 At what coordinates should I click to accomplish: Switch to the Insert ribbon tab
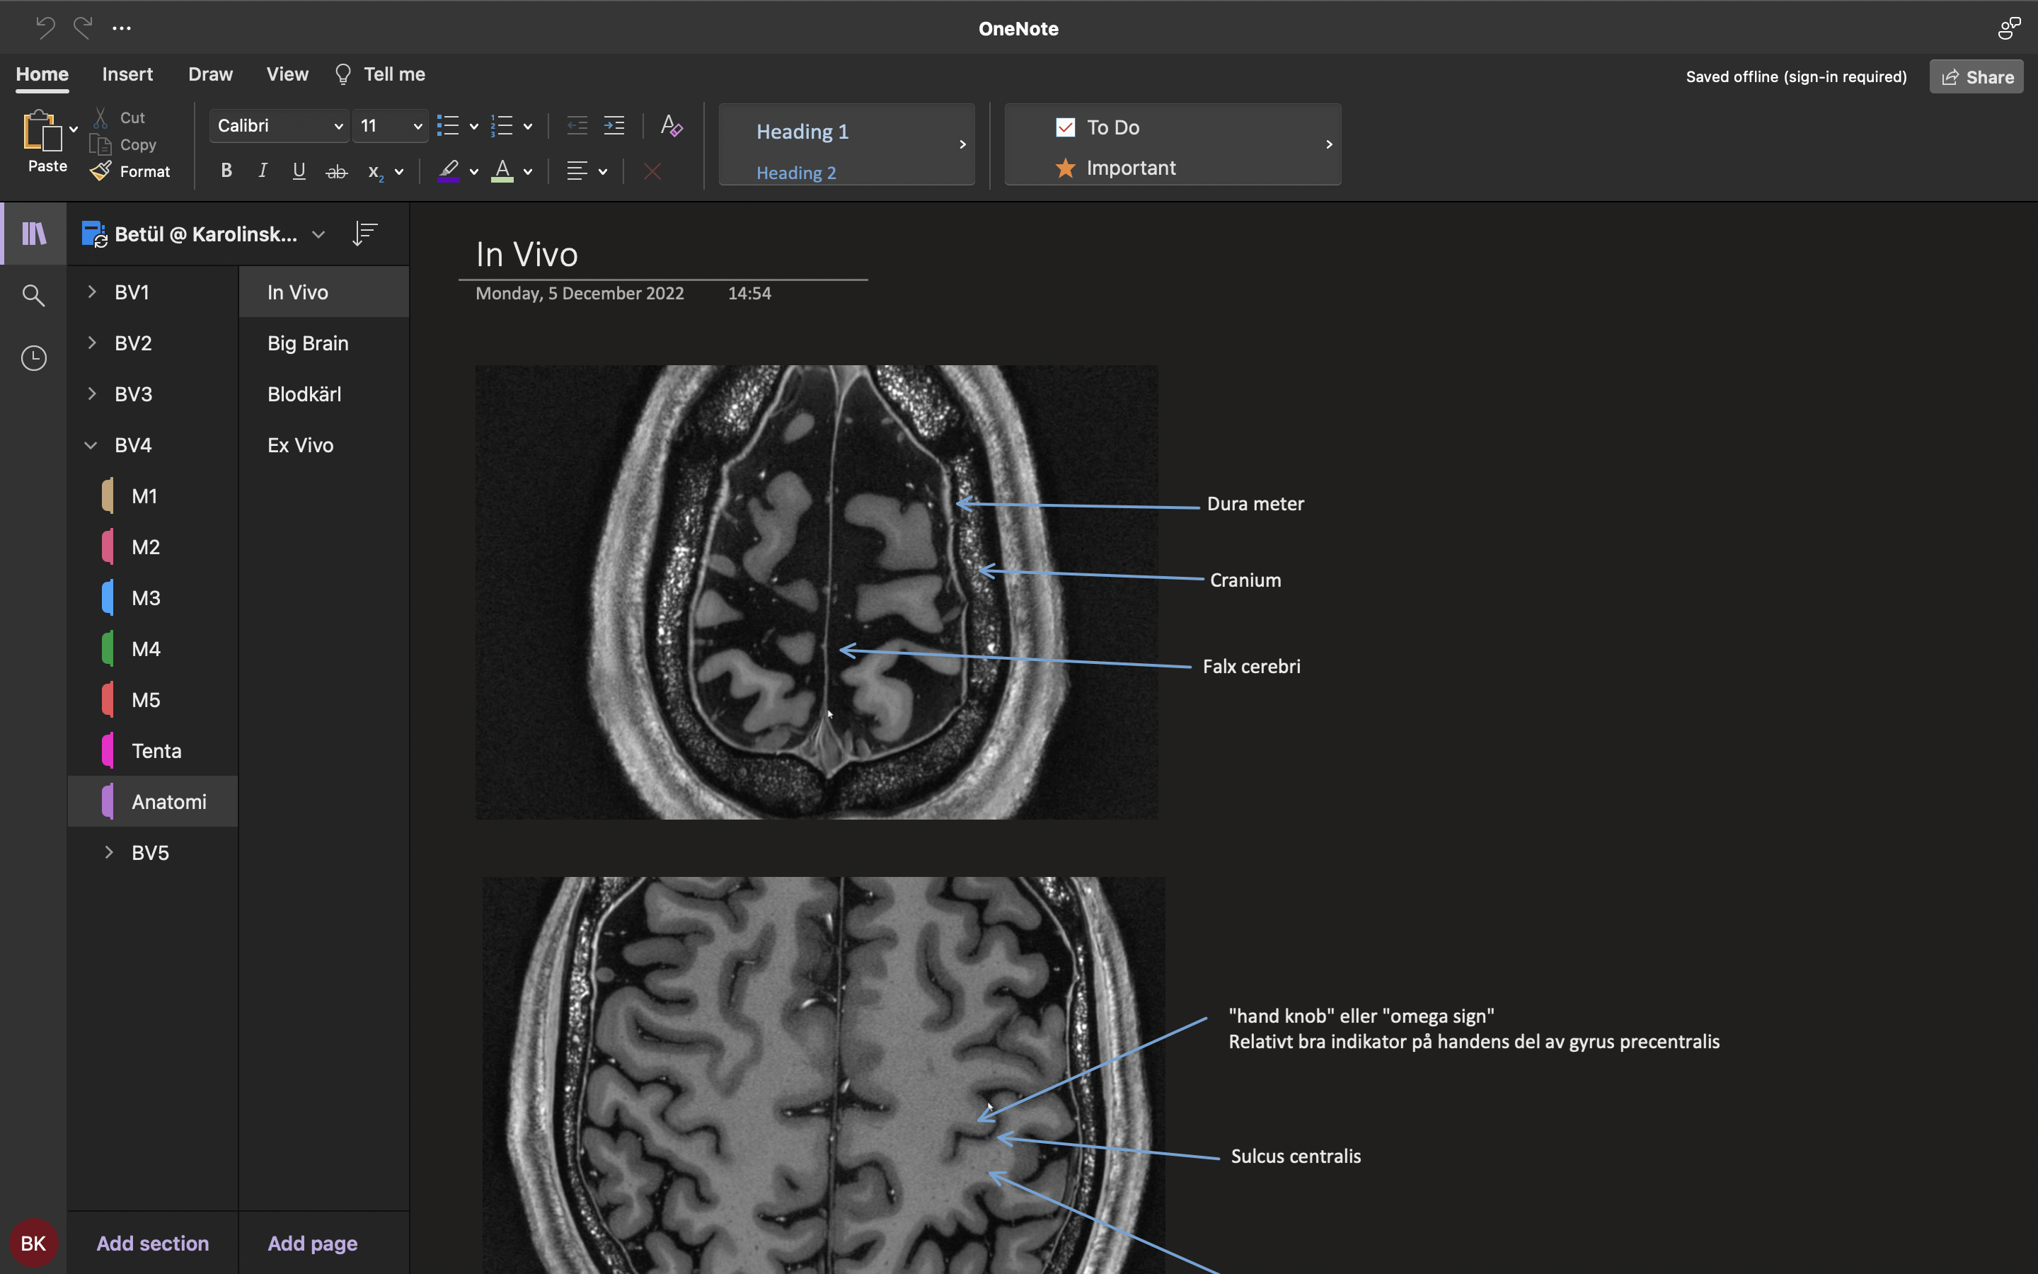pyautogui.click(x=127, y=74)
